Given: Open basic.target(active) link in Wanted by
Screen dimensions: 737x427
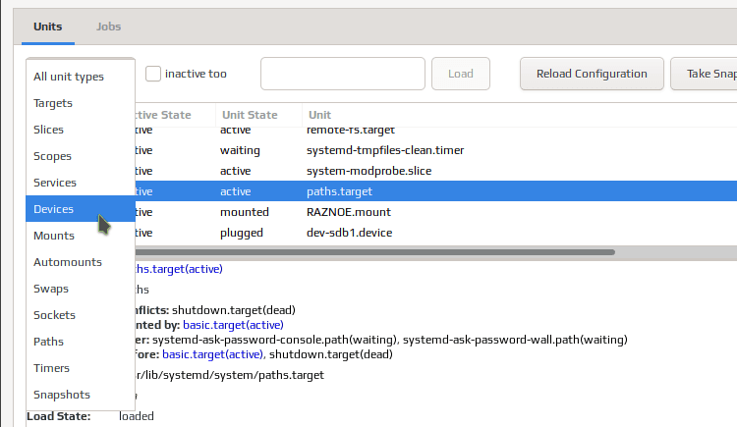Looking at the screenshot, I should (233, 325).
